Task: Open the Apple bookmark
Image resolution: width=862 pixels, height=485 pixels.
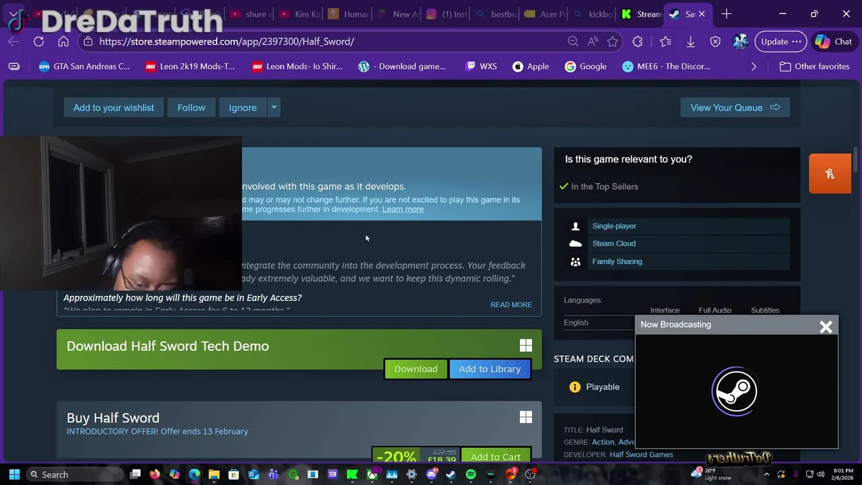Action: pos(531,66)
